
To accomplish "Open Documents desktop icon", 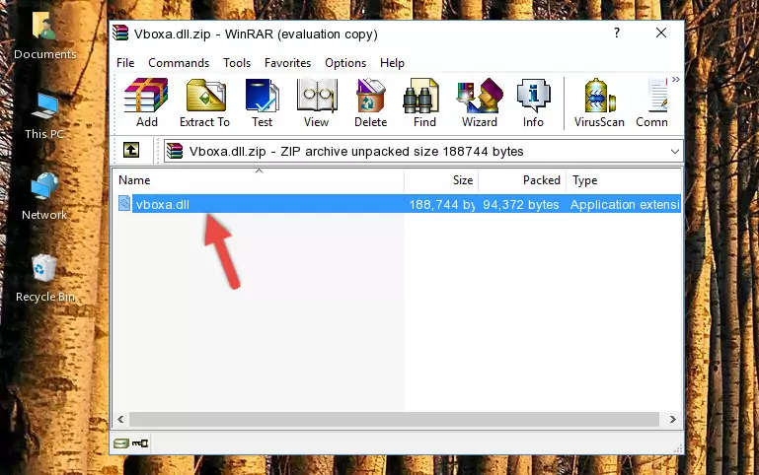I will click(44, 35).
